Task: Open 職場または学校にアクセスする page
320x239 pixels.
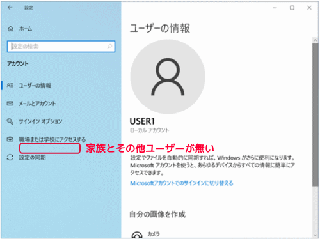Action: click(52, 139)
